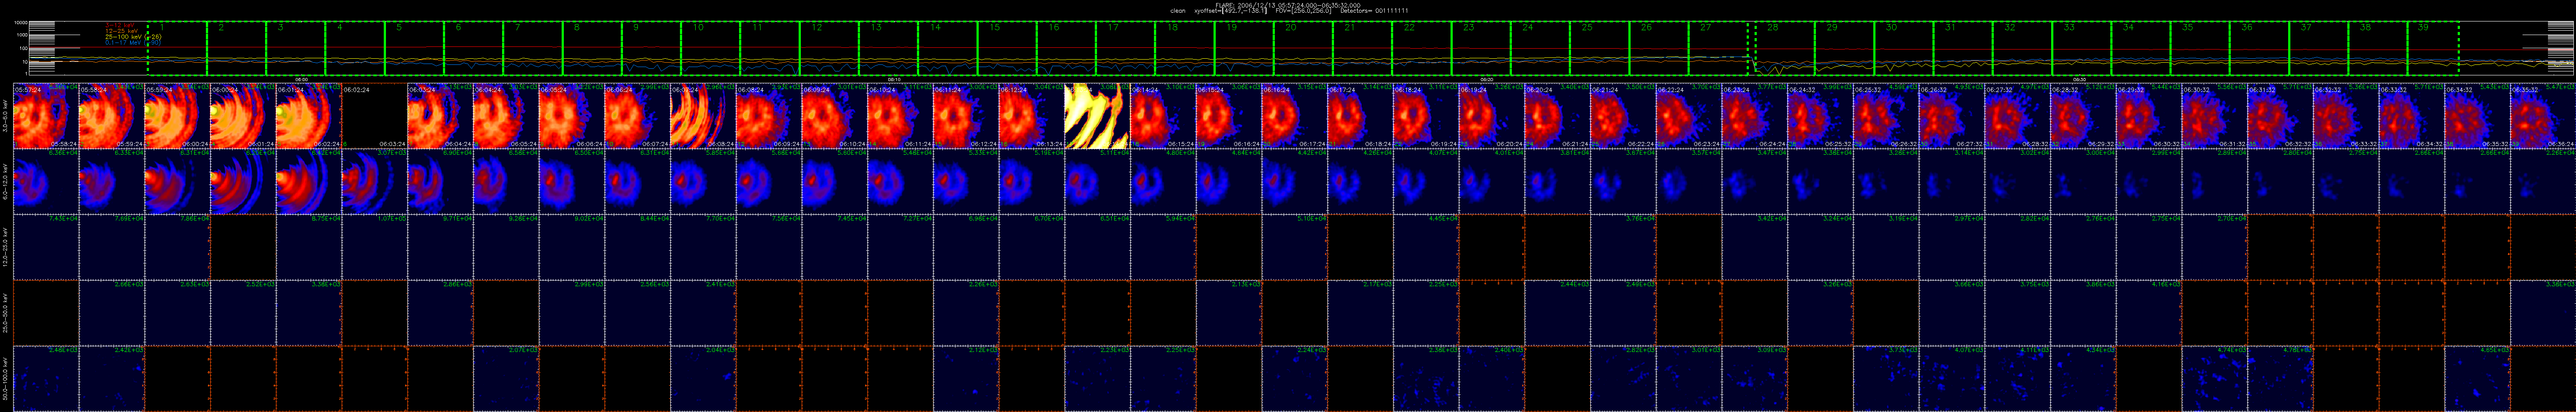Open the 06:16:24 image in the 3.0-6.0 keV row

pos(1294,116)
